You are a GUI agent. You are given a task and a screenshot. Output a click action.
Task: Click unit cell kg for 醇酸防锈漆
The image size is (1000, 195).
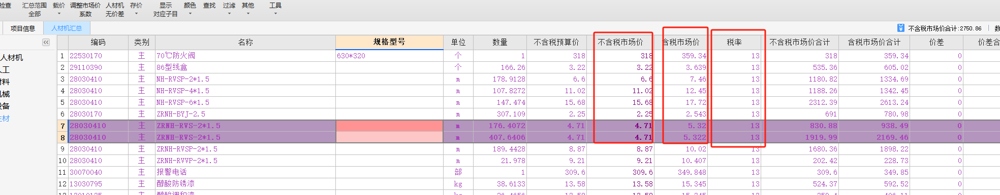coord(458,184)
